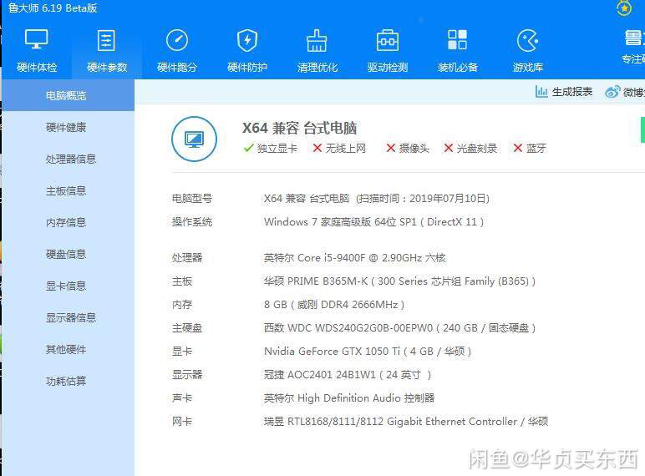Click the 显卡 row label

click(182, 352)
